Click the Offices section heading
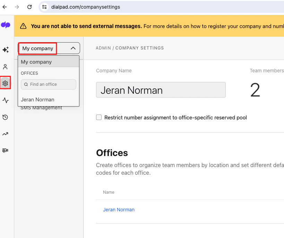Image resolution: width=284 pixels, height=238 pixels. [x=112, y=153]
